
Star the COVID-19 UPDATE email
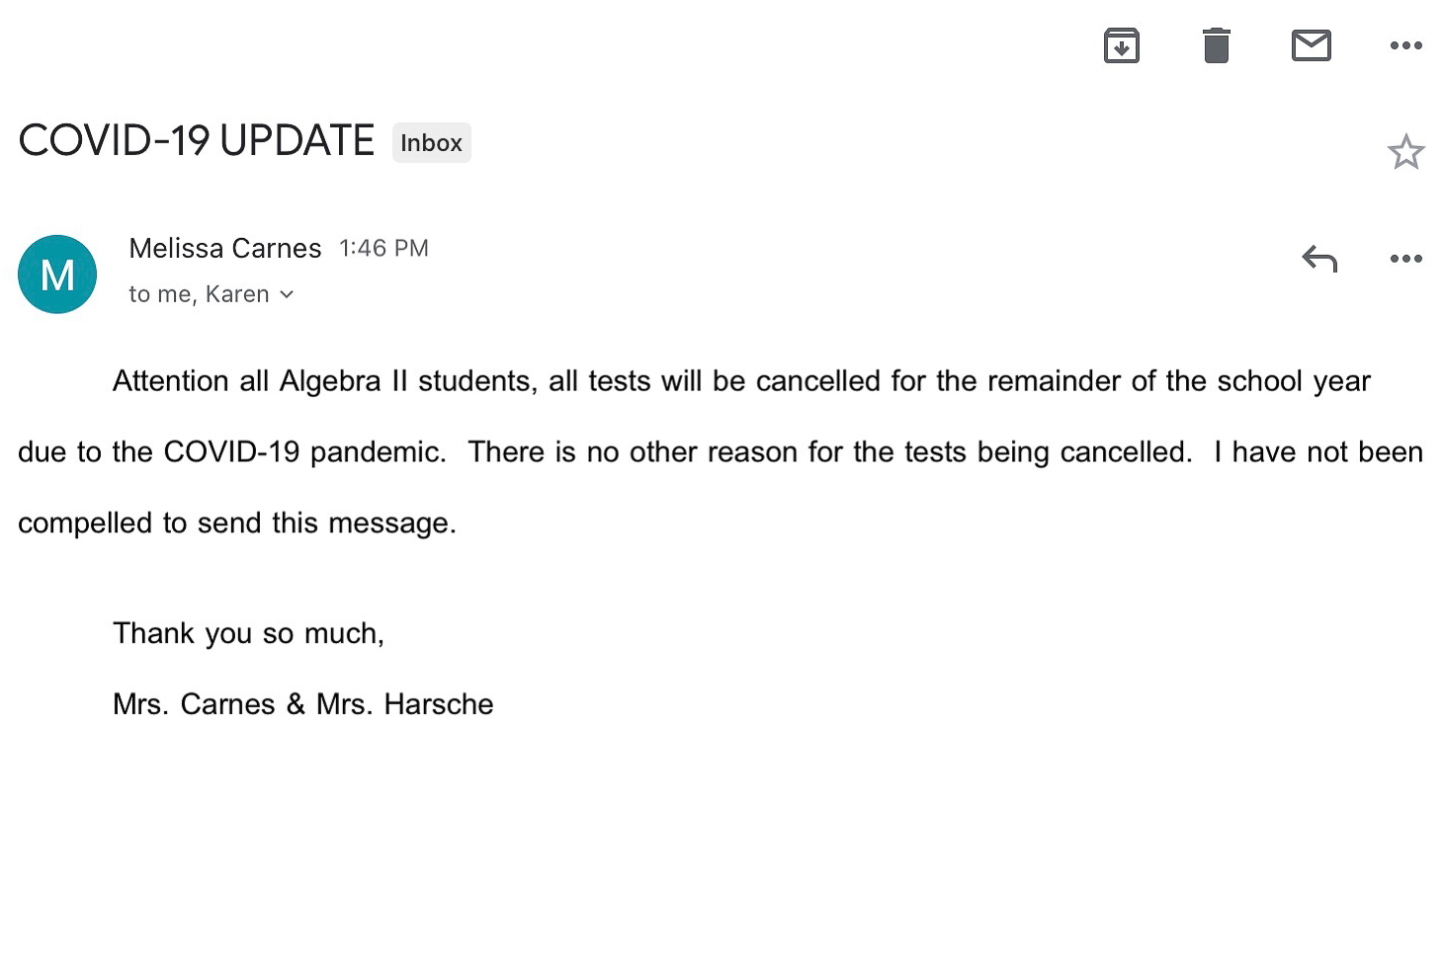(1405, 152)
